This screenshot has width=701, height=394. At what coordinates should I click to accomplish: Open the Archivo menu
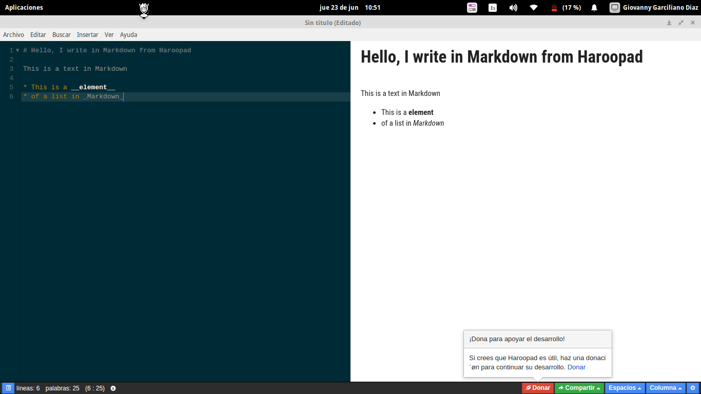[x=13, y=35]
